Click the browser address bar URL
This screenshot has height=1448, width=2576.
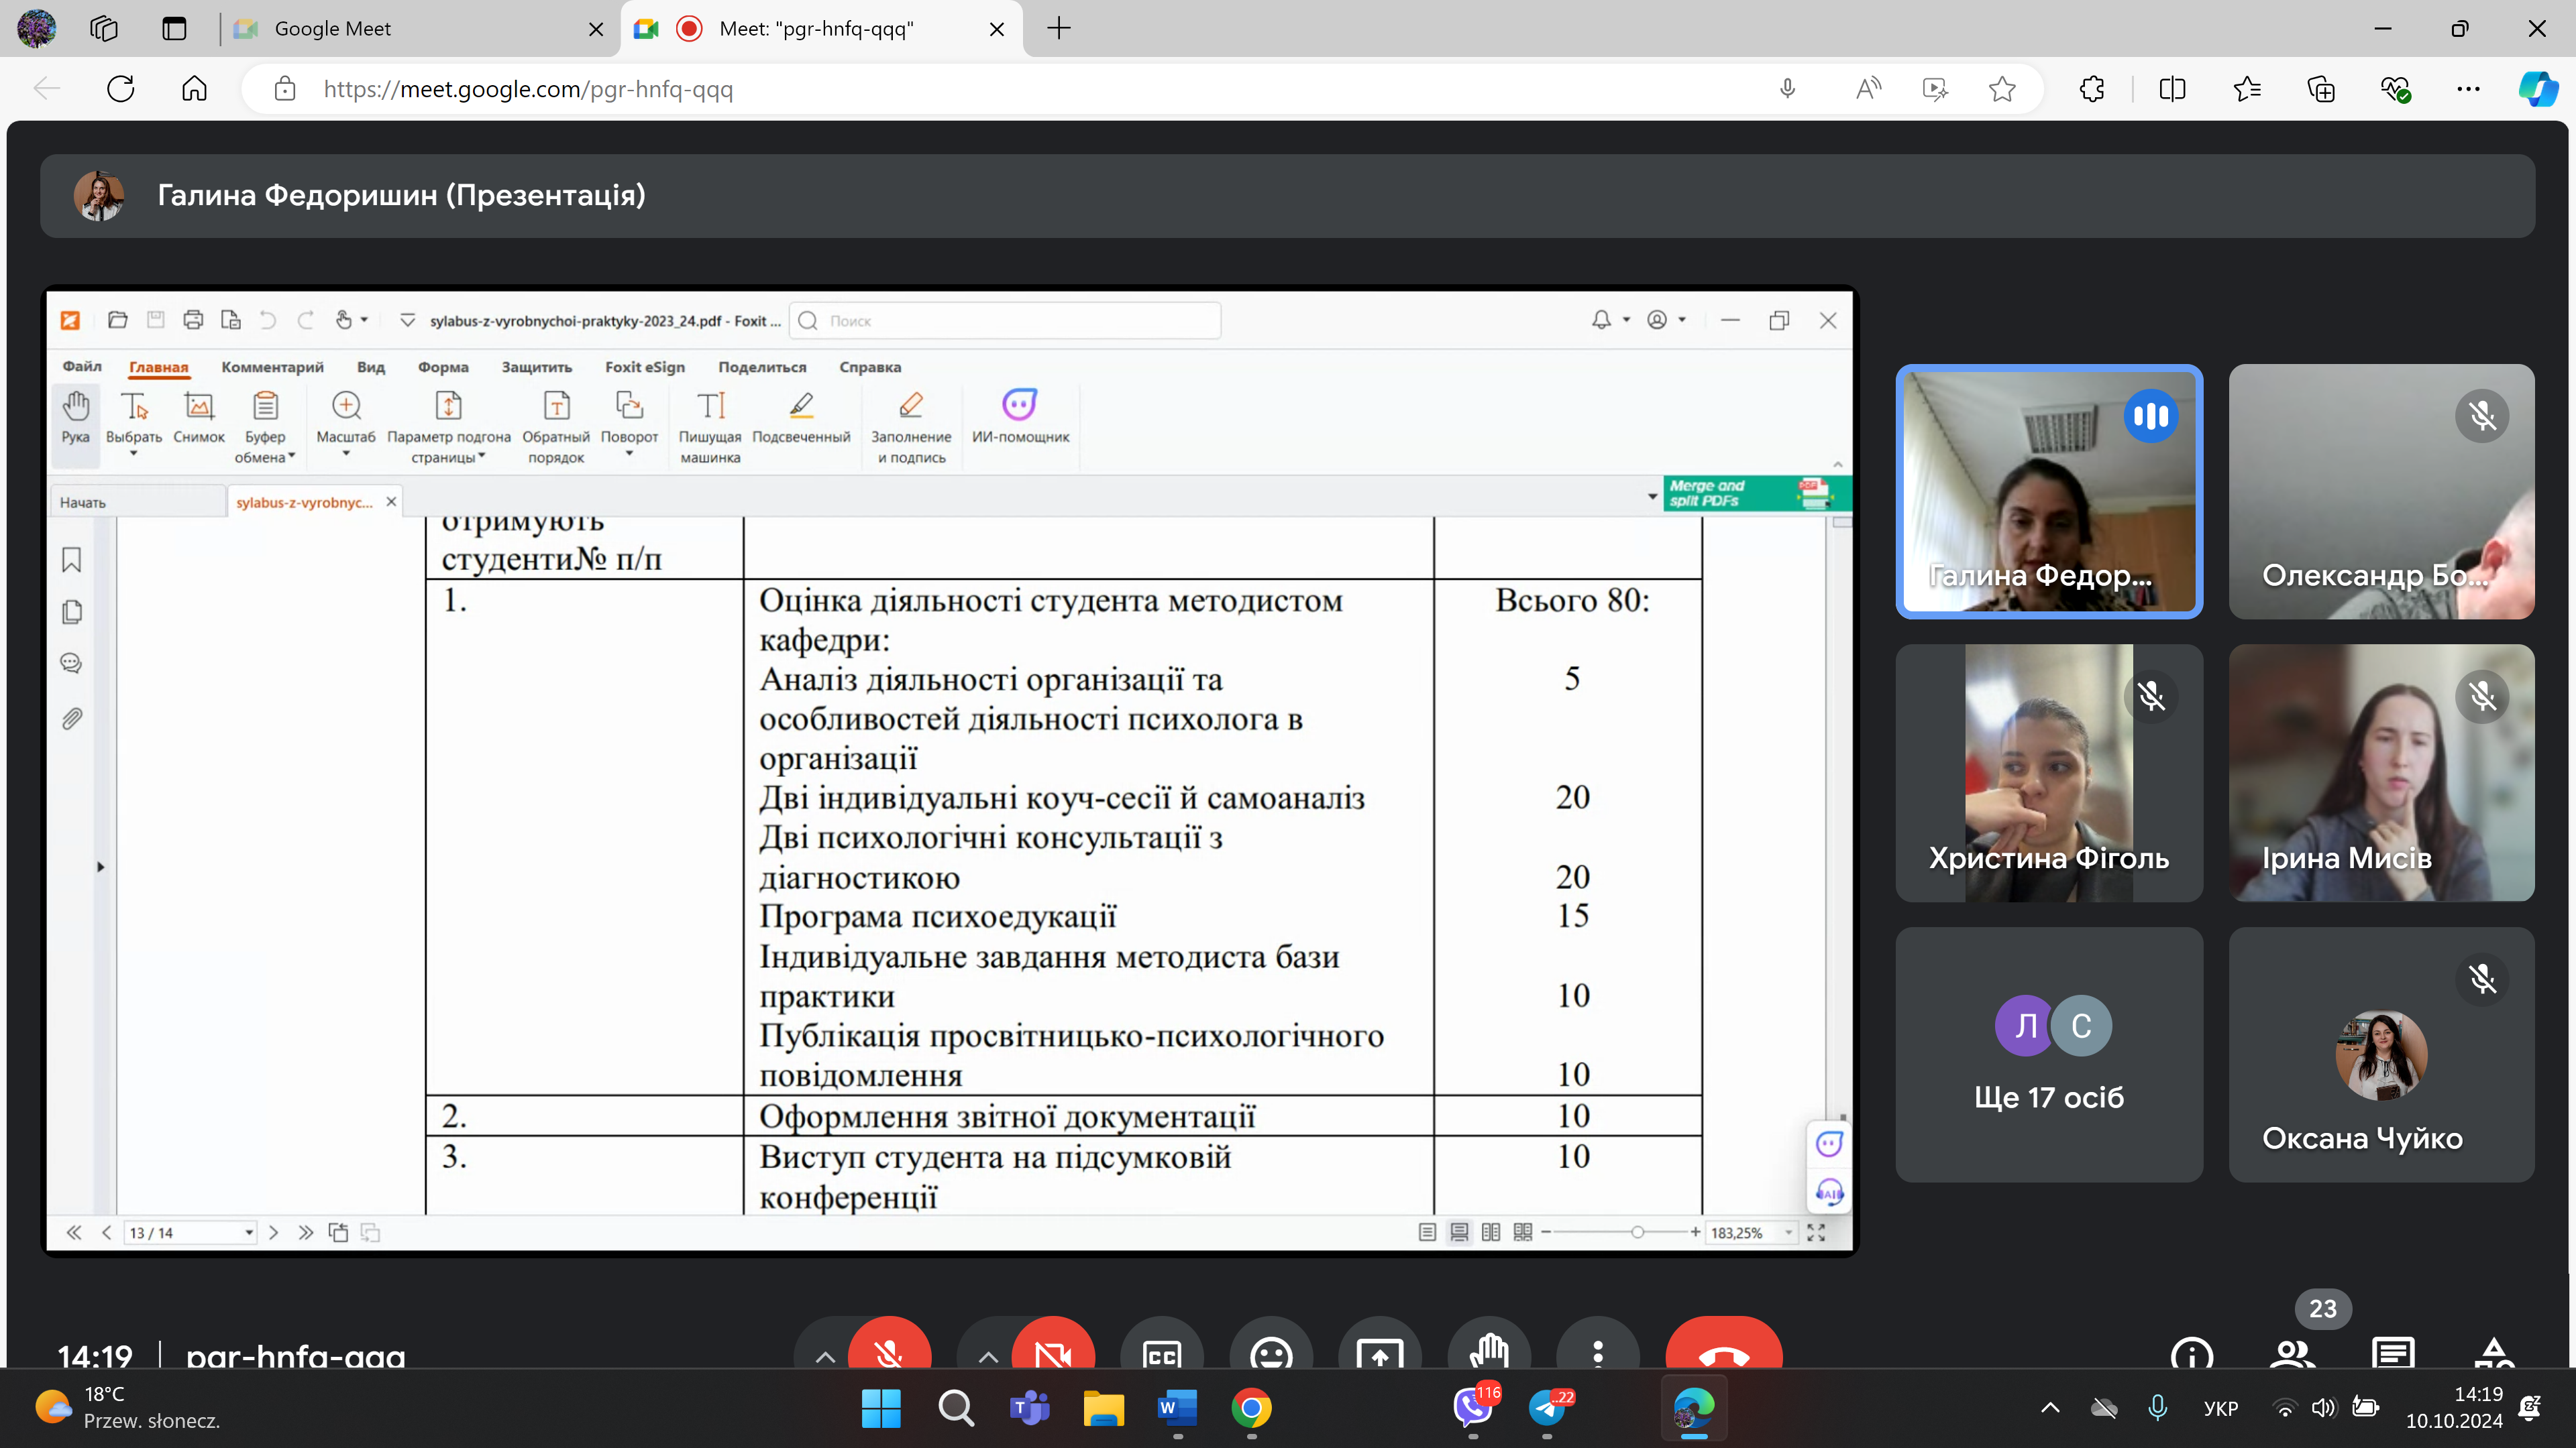pyautogui.click(x=528, y=89)
